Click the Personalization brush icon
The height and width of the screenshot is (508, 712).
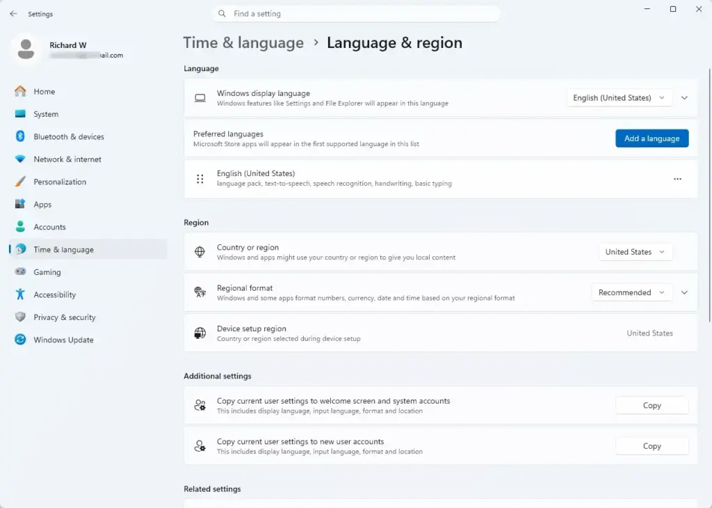point(20,182)
